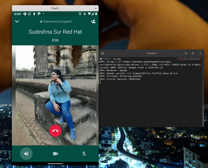Add a participant to the call

coord(93,22)
